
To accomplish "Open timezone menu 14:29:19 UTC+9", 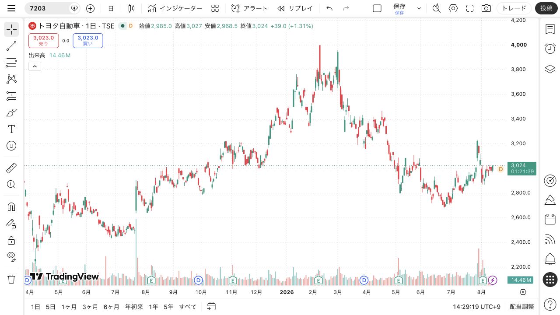I will pyautogui.click(x=476, y=307).
